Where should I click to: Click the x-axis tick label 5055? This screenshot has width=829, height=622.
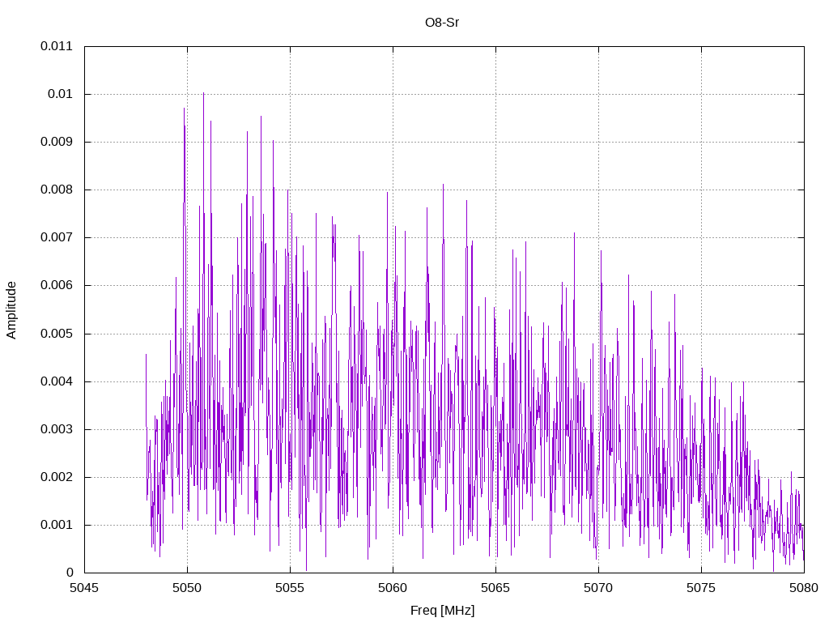coord(290,588)
